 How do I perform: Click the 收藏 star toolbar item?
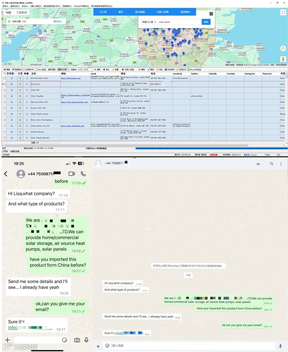click(115, 69)
